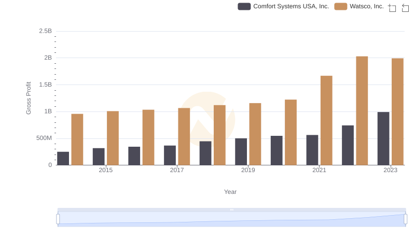The width and height of the screenshot is (415, 239).
Task: Click the Year axis title
Action: point(230,192)
